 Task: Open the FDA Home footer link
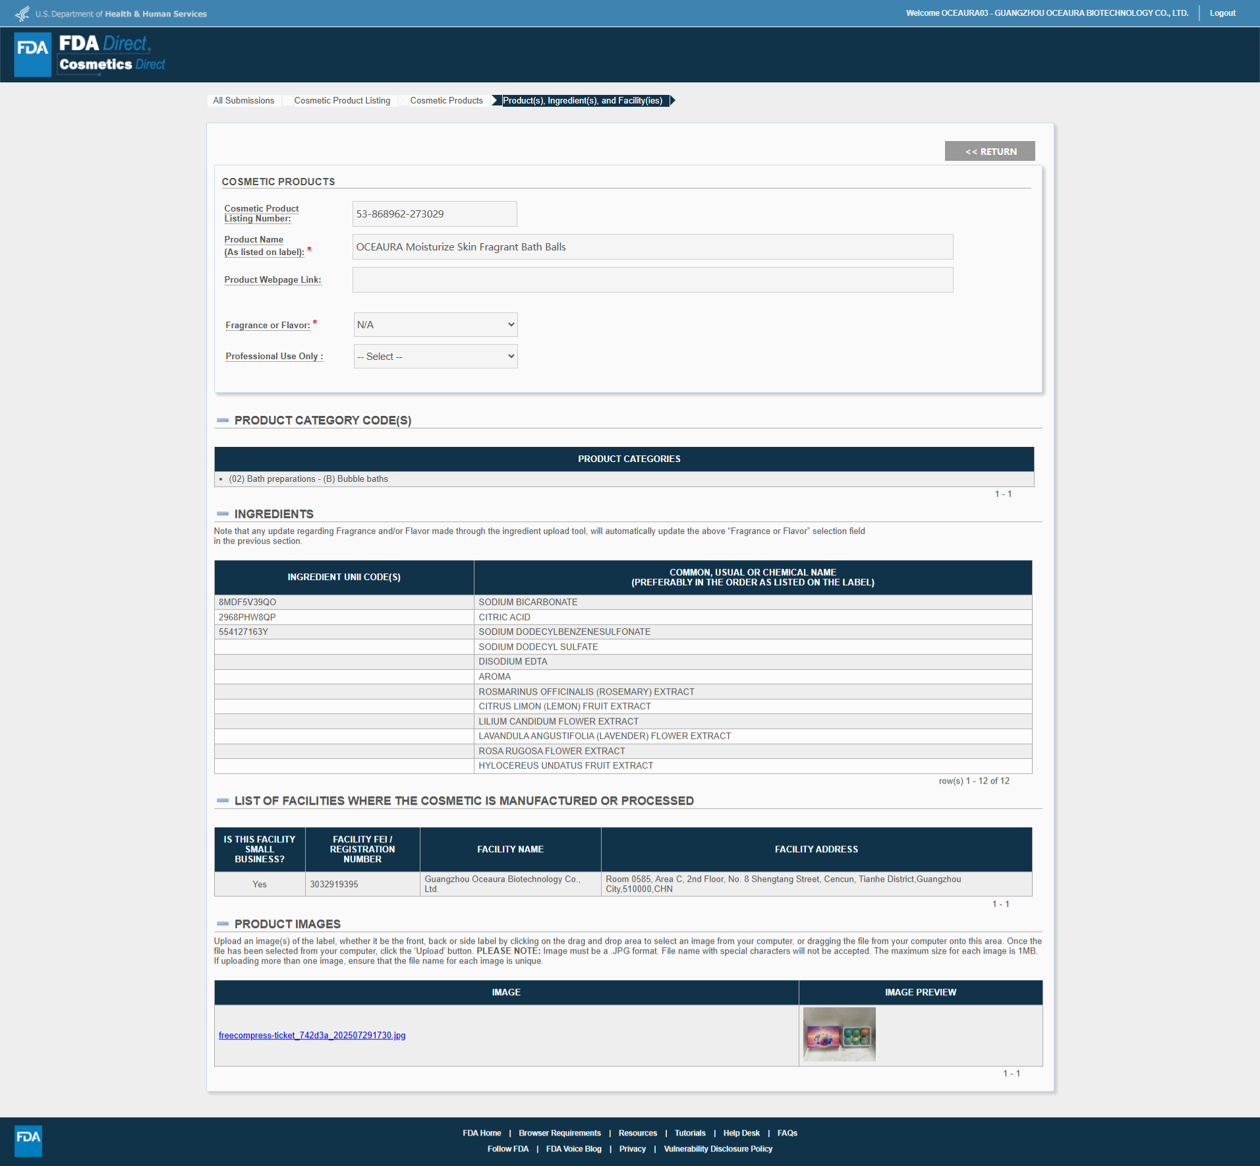[x=482, y=1134]
